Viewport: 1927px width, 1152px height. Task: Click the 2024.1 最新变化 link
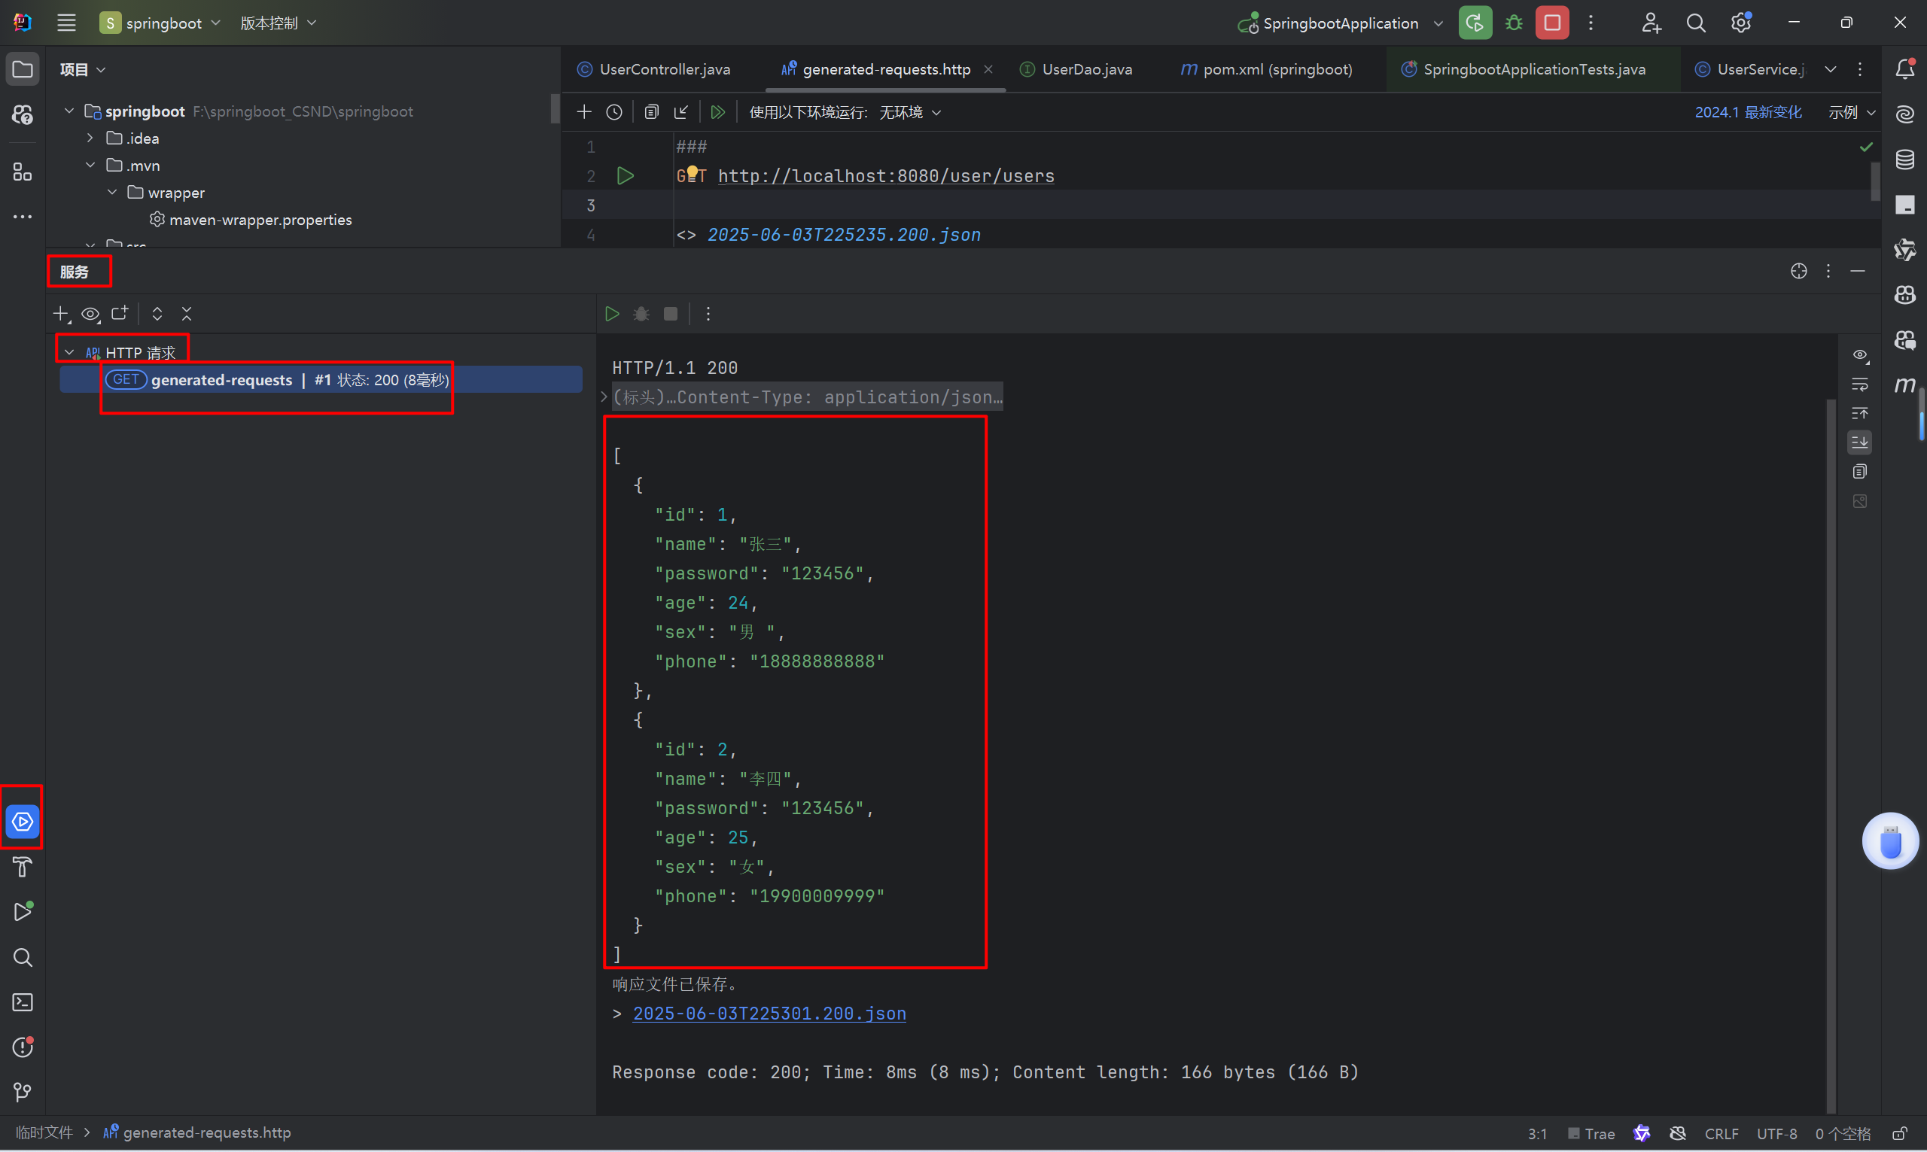[x=1747, y=113]
